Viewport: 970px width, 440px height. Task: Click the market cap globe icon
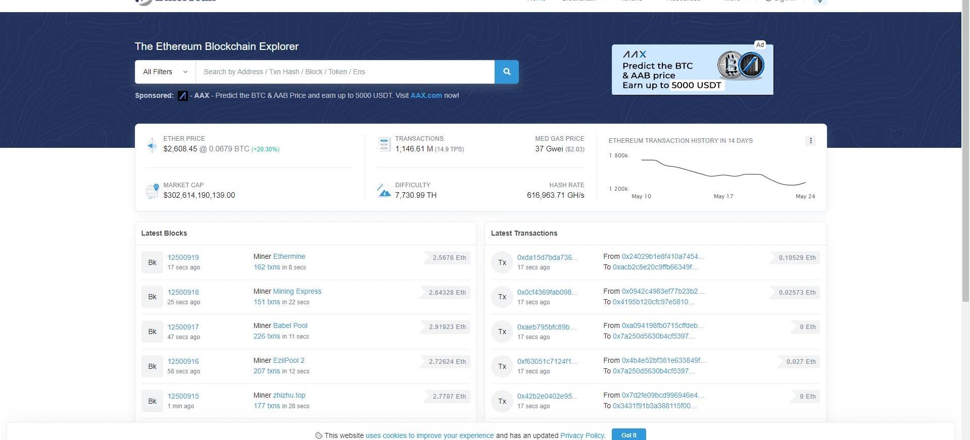pyautogui.click(x=152, y=191)
